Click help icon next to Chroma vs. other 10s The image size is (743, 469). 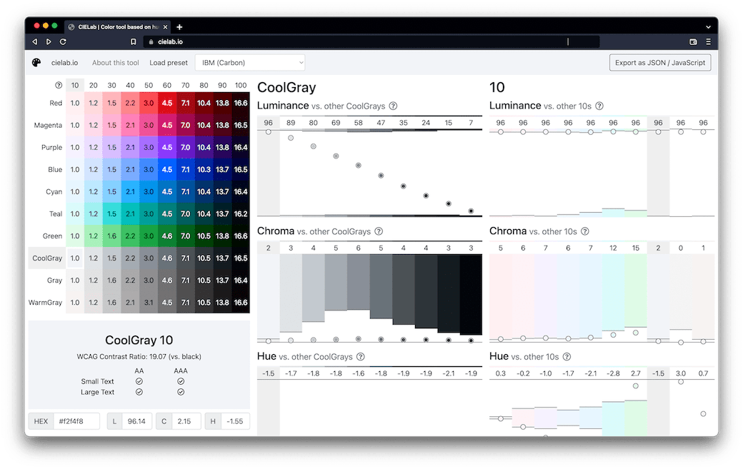pos(585,231)
